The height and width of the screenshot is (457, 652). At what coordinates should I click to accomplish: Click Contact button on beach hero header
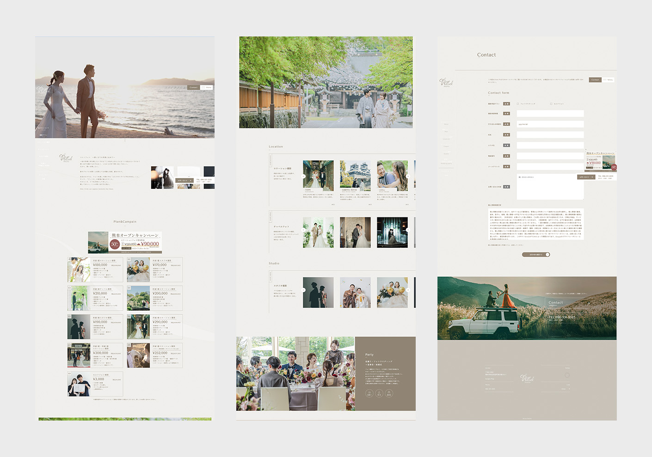point(194,87)
